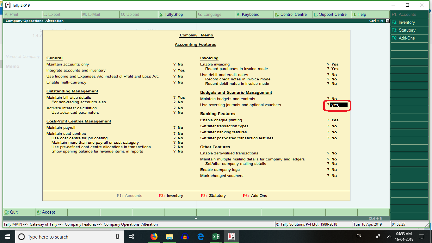Screen dimensions: 432x243
Task: Open Microsoft Excel from the taskbar
Action: point(216,236)
